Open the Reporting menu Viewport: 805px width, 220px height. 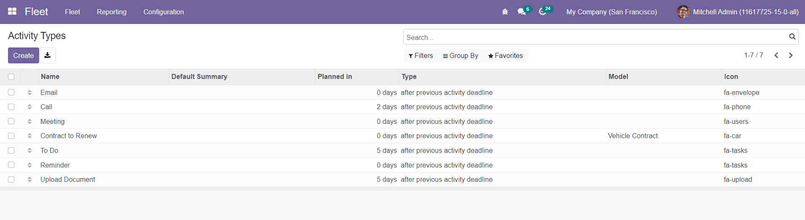(111, 12)
